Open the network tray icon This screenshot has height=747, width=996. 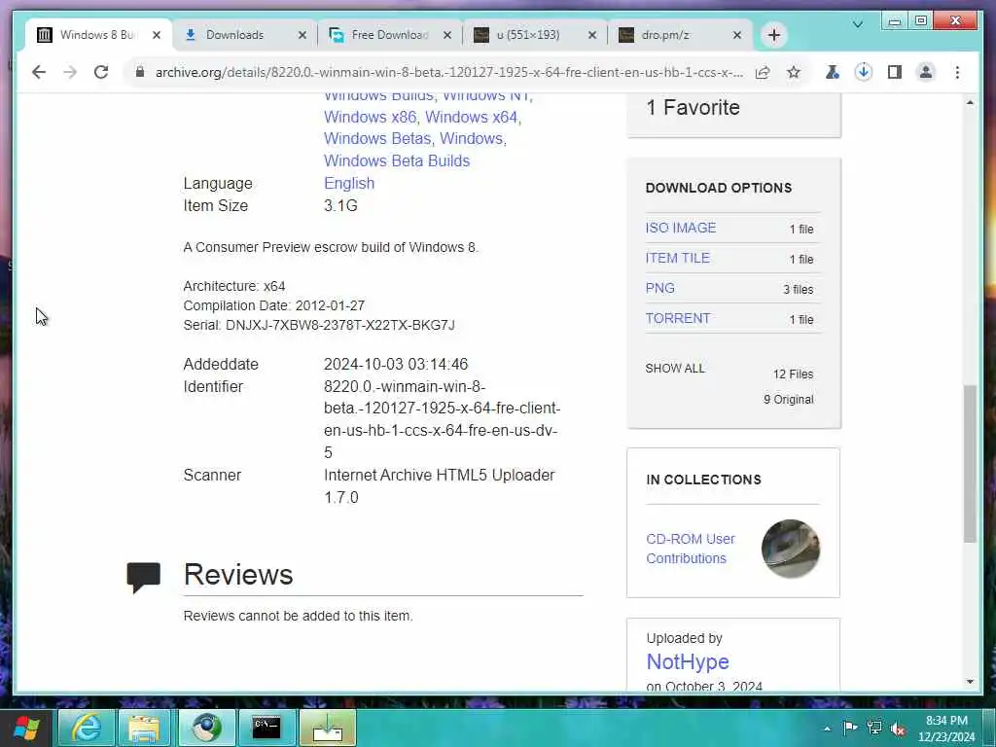coord(874,728)
